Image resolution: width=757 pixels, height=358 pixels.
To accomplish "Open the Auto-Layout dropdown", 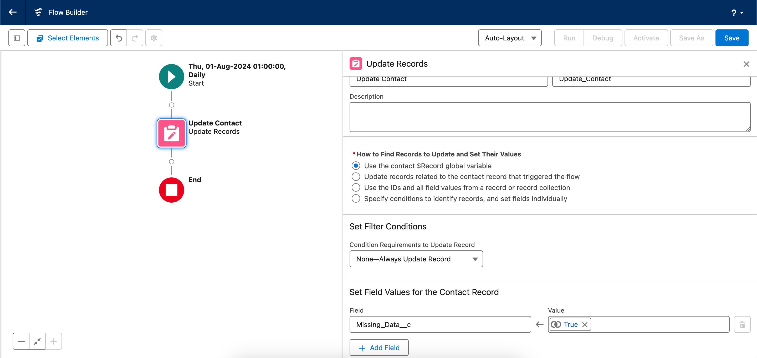I will pyautogui.click(x=510, y=38).
